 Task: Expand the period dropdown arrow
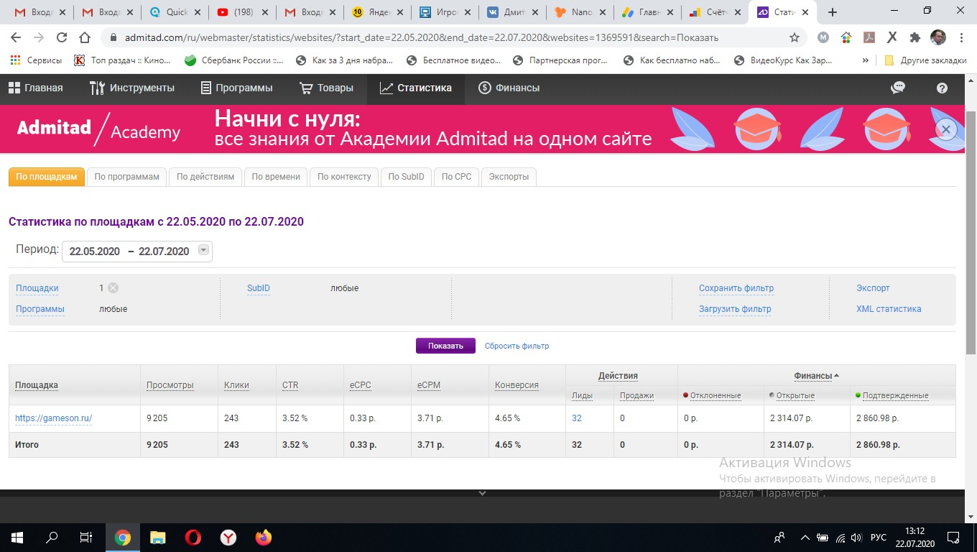click(203, 250)
